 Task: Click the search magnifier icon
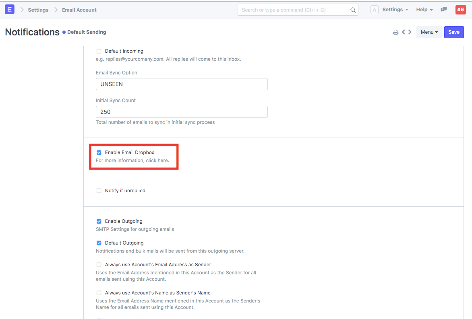tap(353, 9)
